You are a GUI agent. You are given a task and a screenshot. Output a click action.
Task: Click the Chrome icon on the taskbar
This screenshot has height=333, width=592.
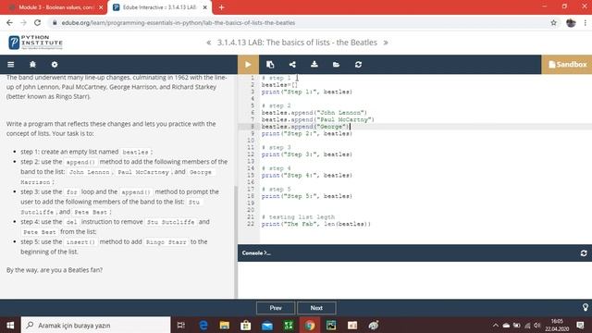coord(310,325)
